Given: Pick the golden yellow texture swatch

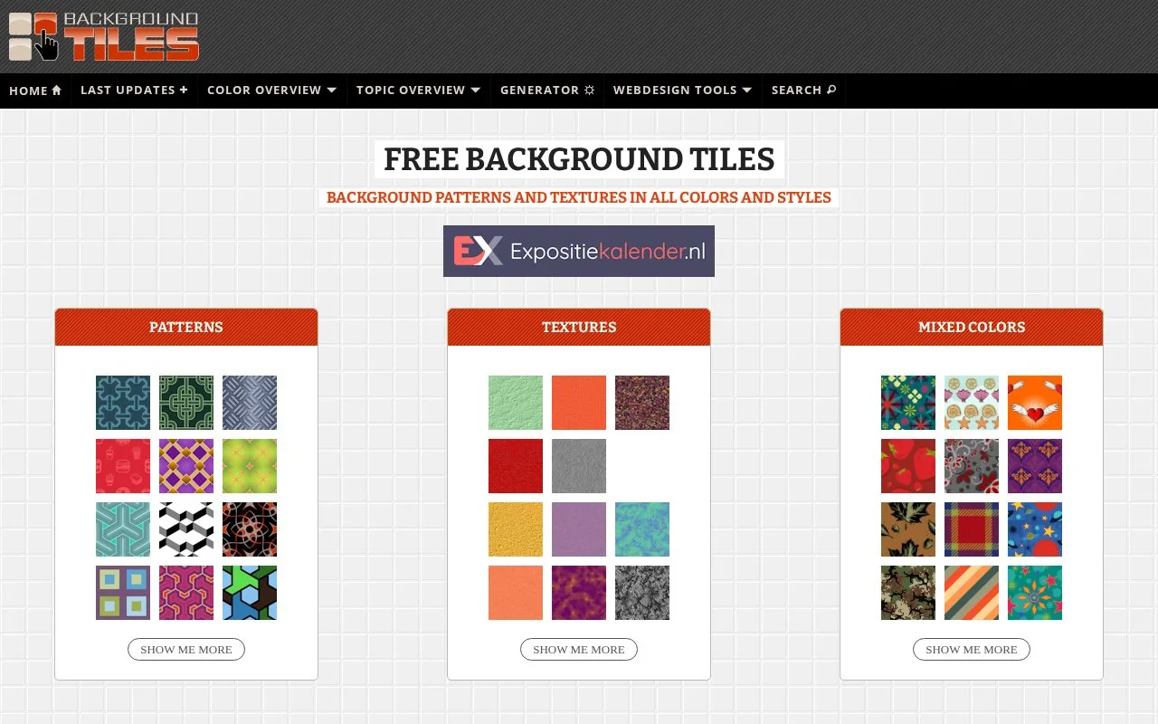Looking at the screenshot, I should pos(516,529).
